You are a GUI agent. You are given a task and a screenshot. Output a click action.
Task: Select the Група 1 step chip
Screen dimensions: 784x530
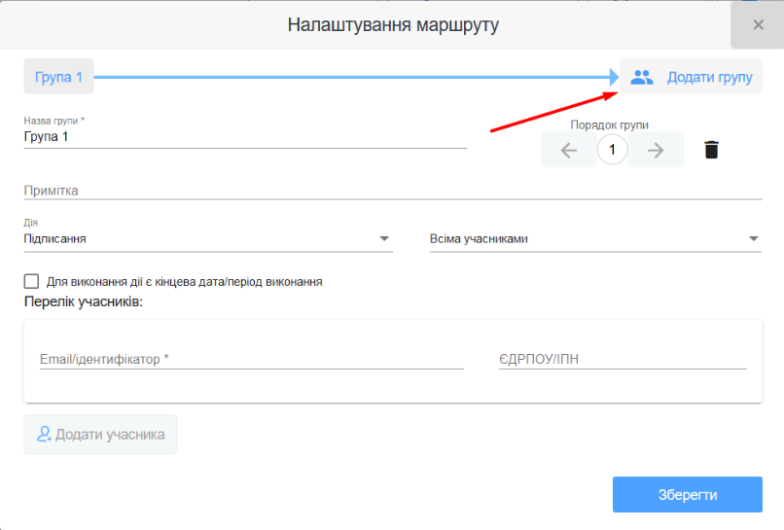[58, 77]
